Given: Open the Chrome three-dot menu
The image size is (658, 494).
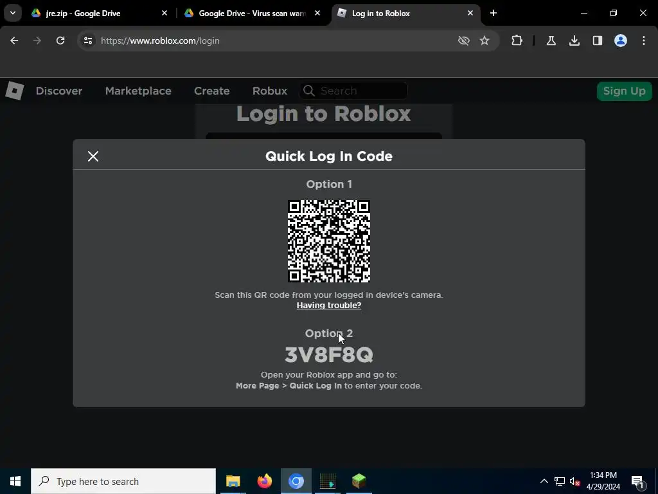Looking at the screenshot, I should pos(644,41).
